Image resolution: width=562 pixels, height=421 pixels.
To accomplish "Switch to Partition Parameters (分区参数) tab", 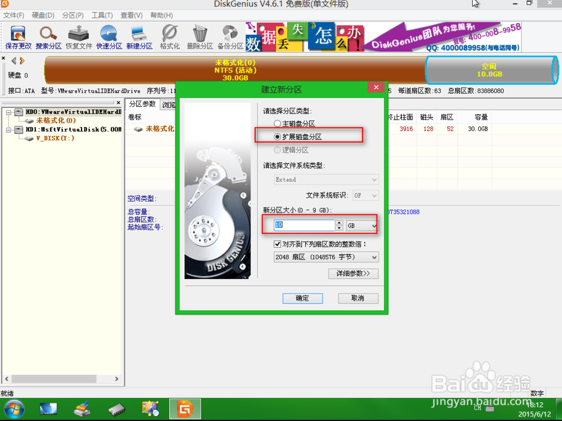I will [x=142, y=104].
